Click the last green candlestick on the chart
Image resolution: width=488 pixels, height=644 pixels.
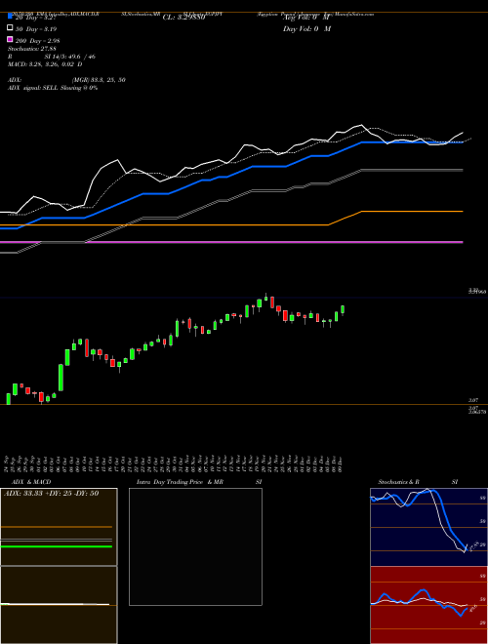343,309
